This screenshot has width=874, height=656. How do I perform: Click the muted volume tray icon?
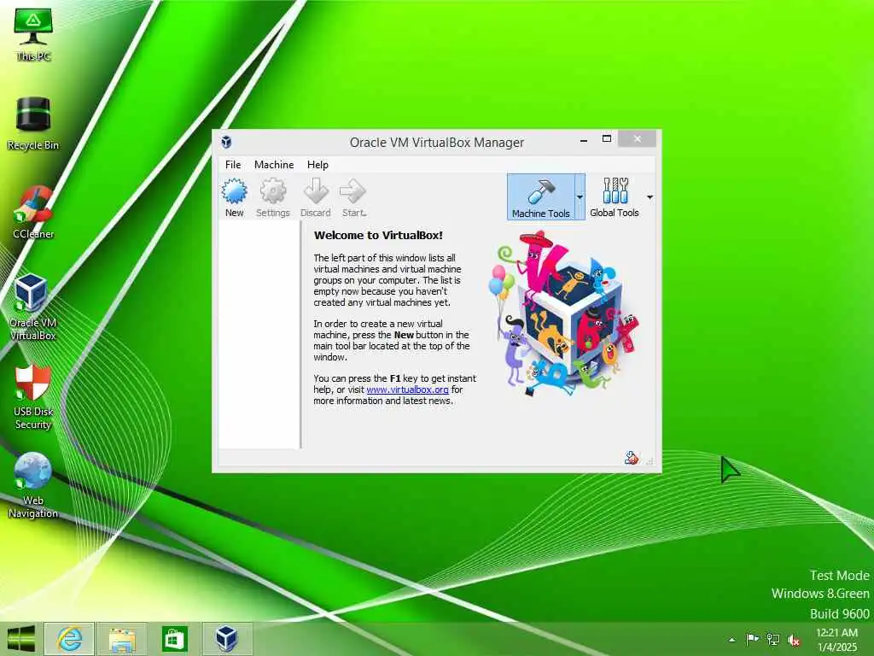[794, 640]
